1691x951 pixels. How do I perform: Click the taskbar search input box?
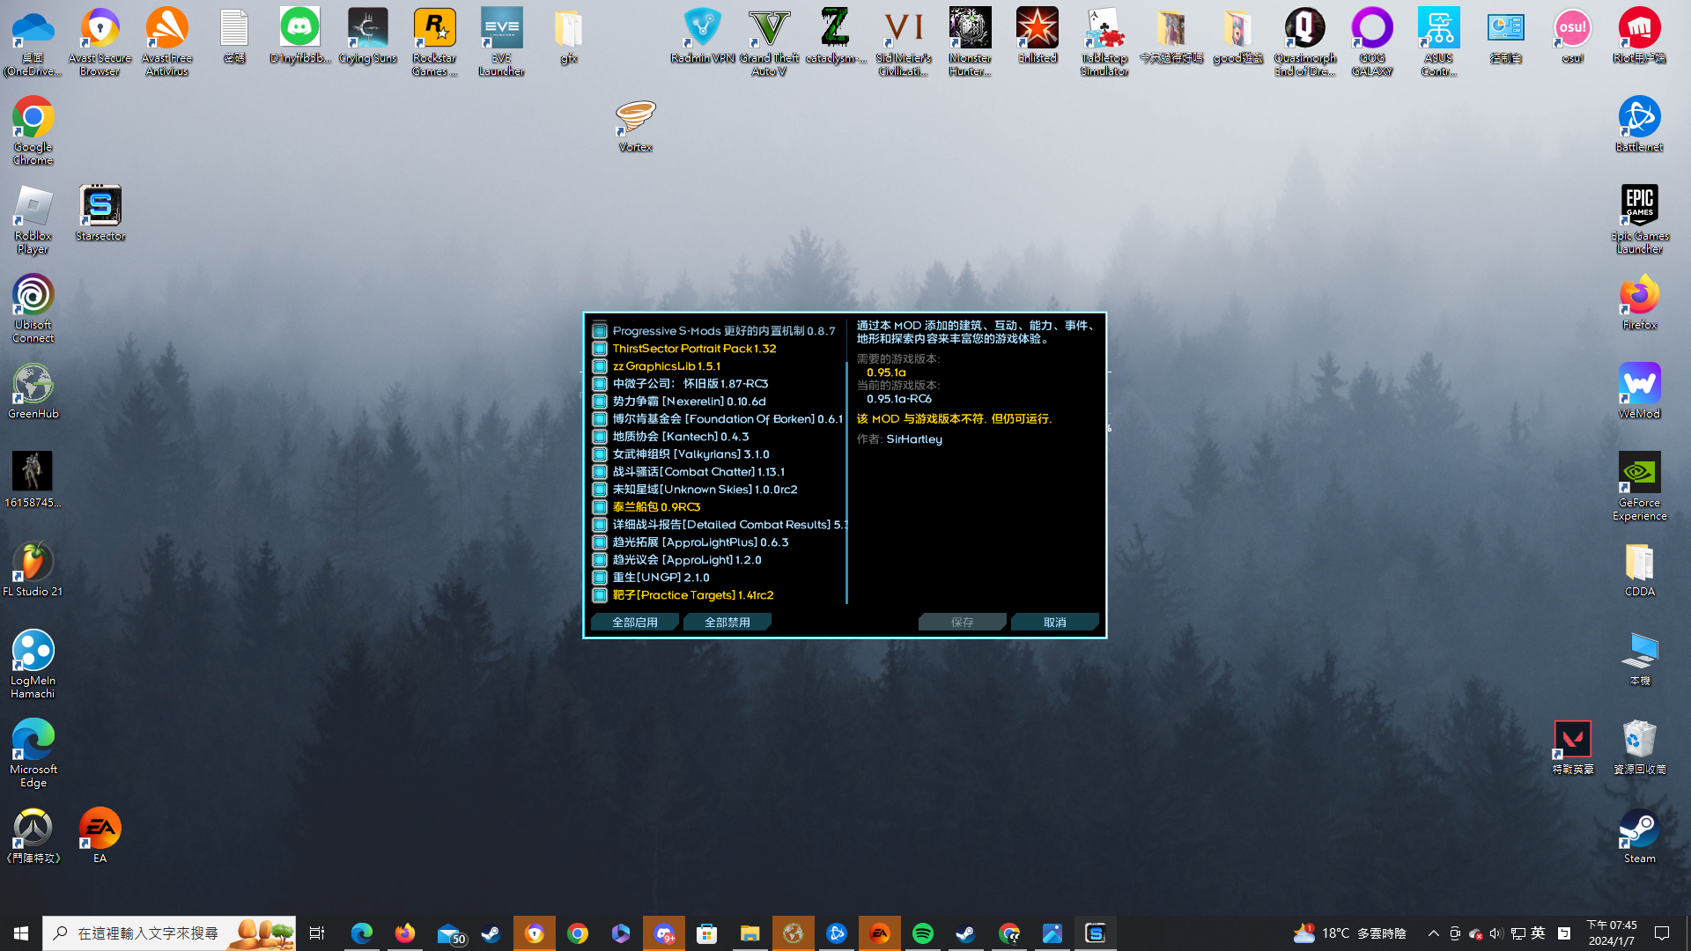[x=148, y=933]
